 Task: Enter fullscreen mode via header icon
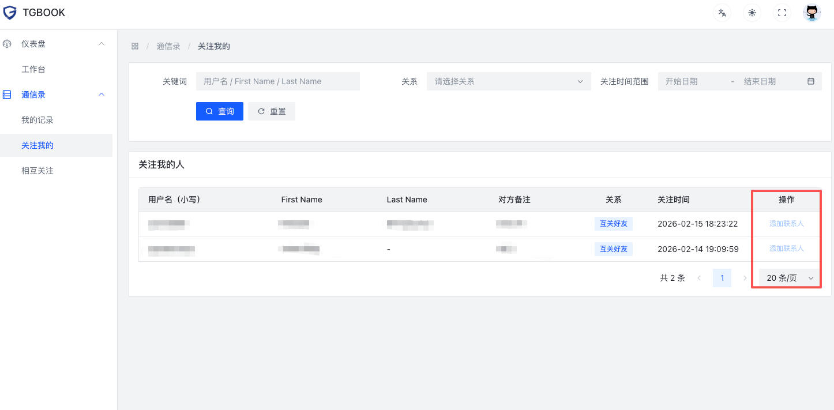(x=782, y=13)
